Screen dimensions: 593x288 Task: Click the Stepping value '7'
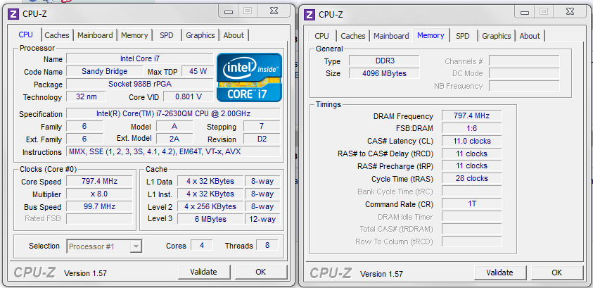pos(262,127)
